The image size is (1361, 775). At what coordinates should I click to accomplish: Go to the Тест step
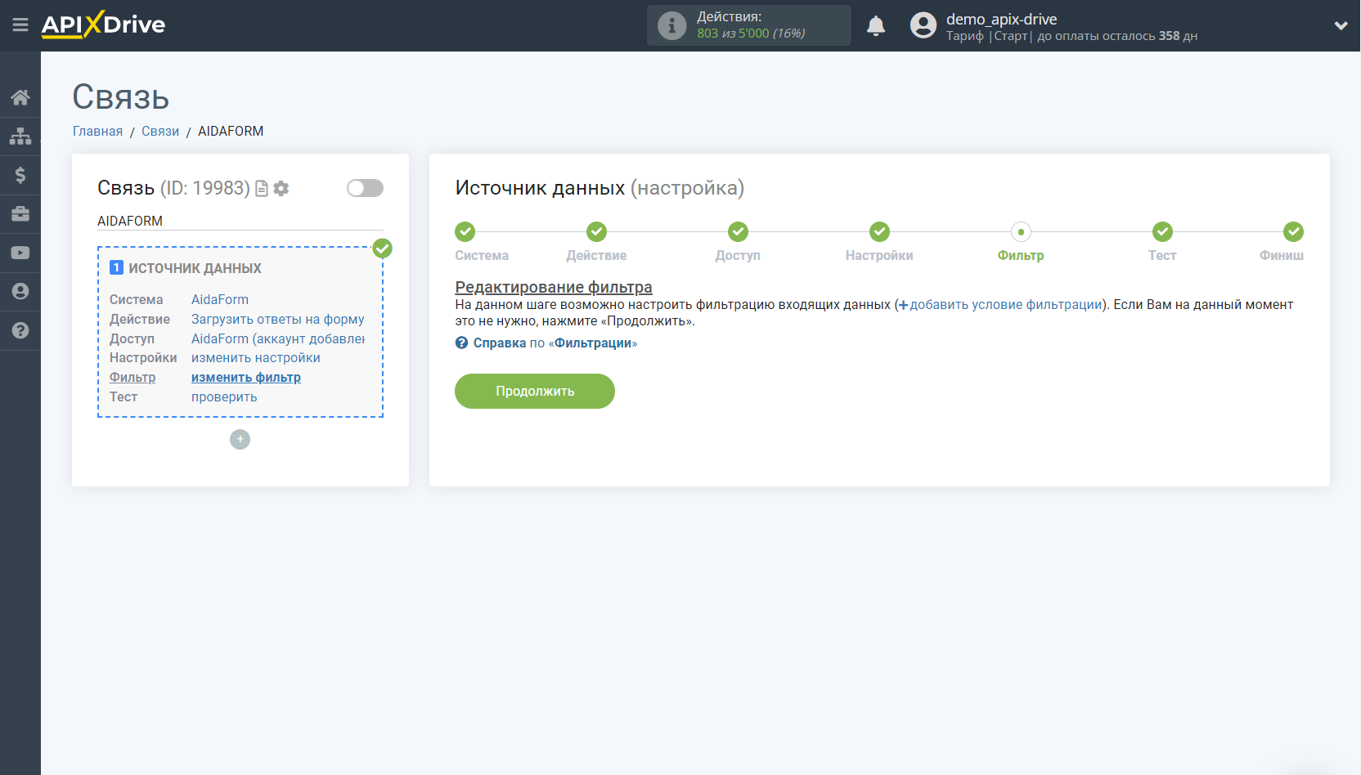point(1162,242)
